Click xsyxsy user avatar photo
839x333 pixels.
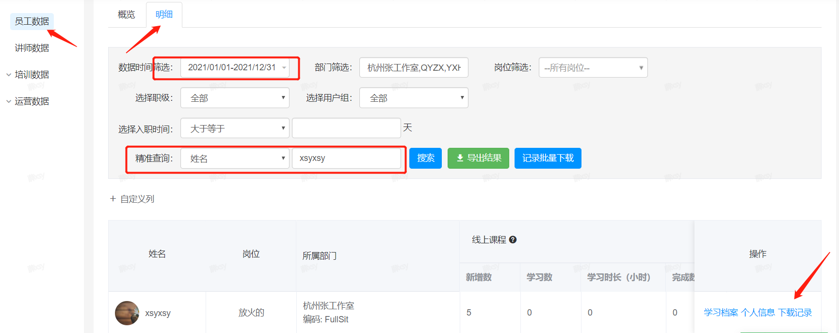point(127,313)
